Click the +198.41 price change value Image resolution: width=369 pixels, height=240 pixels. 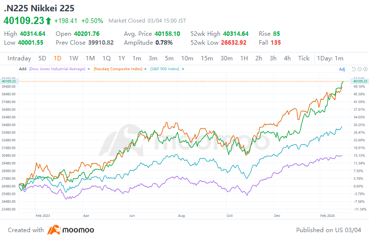tap(65, 21)
